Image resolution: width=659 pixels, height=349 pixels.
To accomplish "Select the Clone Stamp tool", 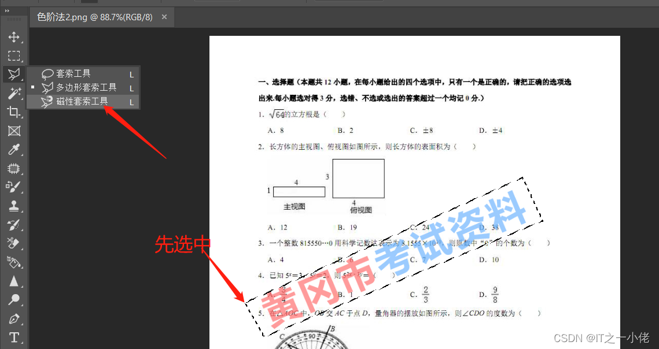I will 14,206.
